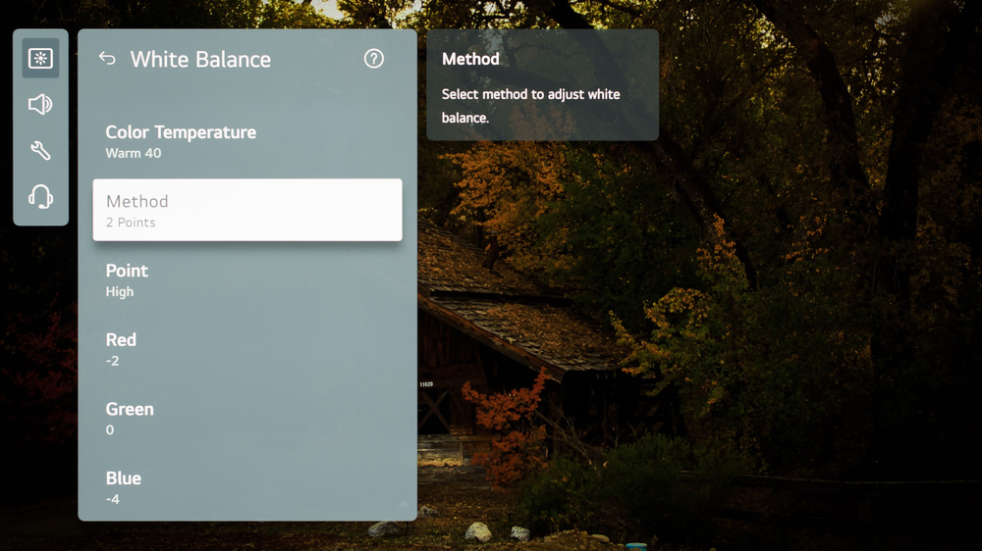The width and height of the screenshot is (982, 551).
Task: Open the Color Temperature setting
Action: [x=181, y=132]
